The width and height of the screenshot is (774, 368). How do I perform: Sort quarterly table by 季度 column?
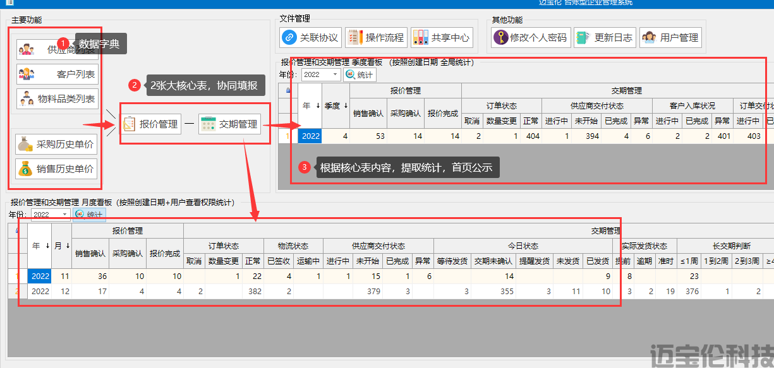pos(336,106)
